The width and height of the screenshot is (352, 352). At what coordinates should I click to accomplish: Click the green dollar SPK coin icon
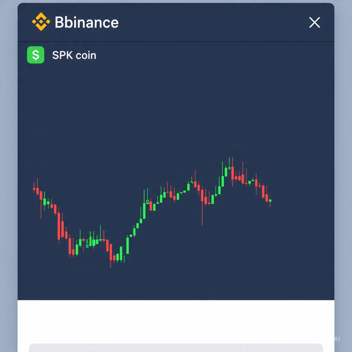click(x=36, y=55)
